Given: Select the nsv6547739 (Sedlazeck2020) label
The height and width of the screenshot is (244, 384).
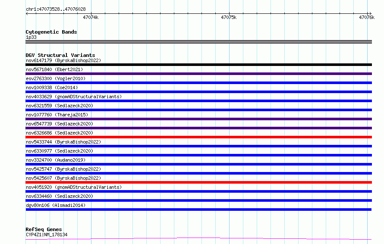Looking at the screenshot, I should click(x=60, y=124).
